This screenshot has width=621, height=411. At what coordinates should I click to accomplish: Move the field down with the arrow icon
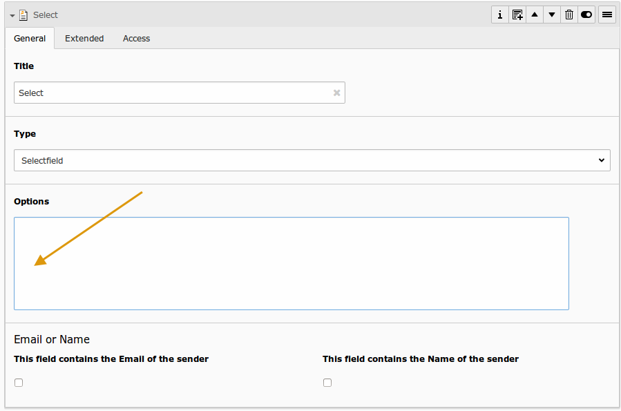(x=551, y=14)
